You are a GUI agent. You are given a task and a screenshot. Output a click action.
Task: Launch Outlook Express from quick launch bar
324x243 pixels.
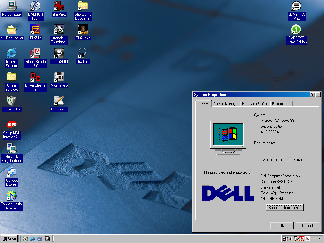tap(40, 239)
